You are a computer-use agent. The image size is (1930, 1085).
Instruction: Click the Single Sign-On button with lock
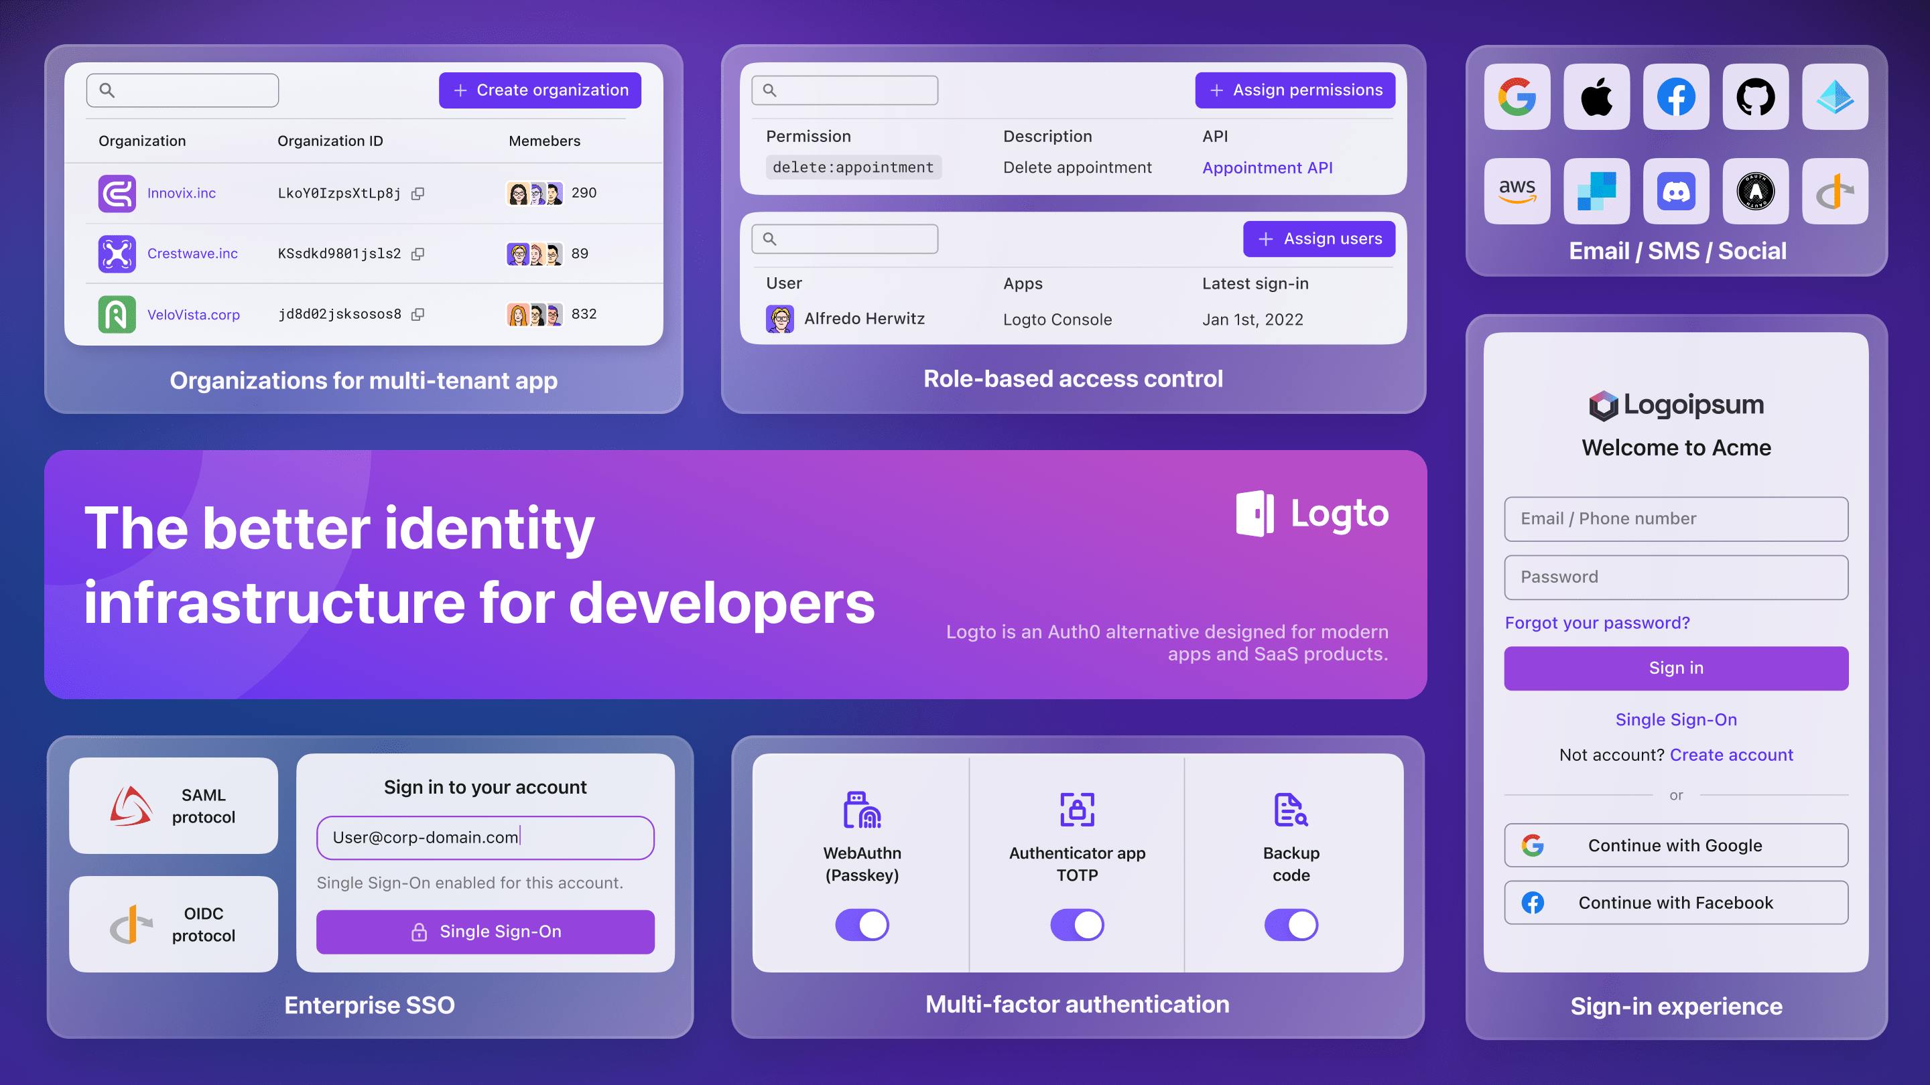pos(485,932)
